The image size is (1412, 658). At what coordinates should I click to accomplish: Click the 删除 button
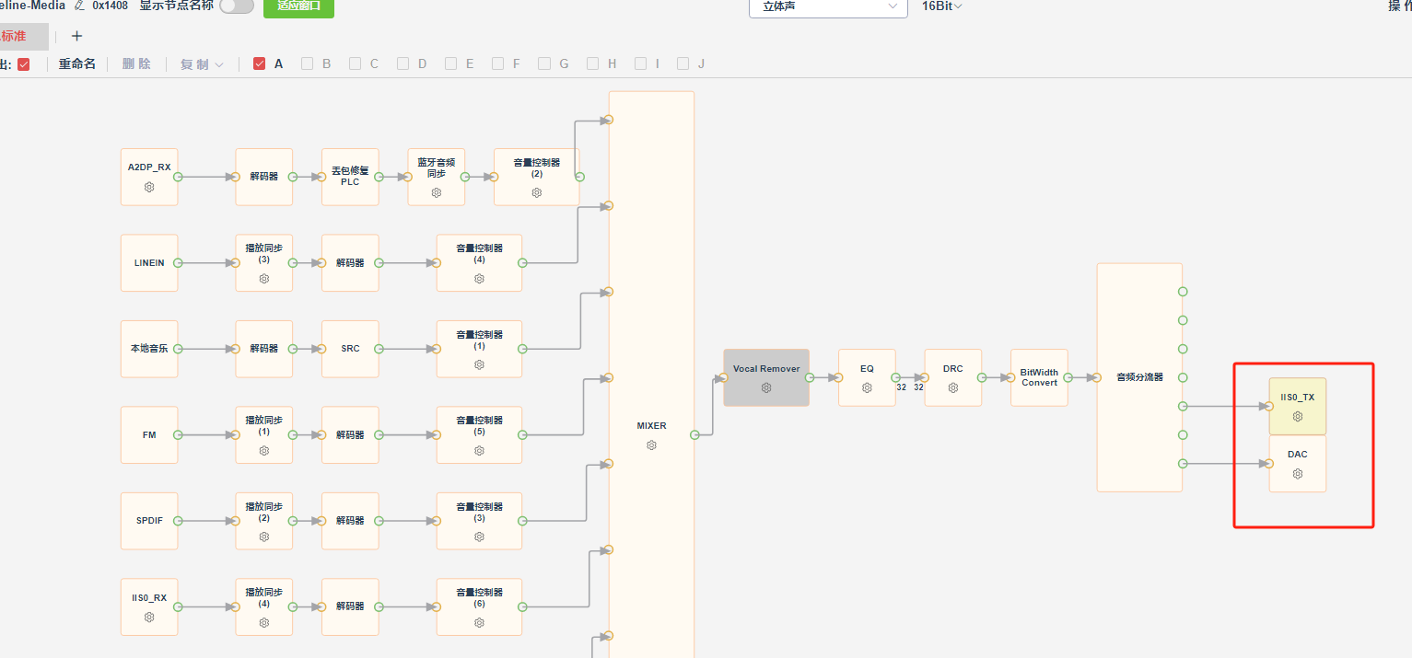[136, 64]
